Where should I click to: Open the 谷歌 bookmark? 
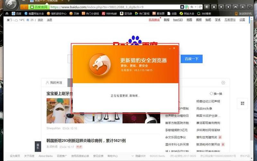tap(172, 14)
